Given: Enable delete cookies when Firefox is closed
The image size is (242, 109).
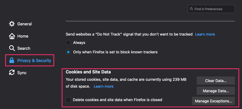Looking at the screenshot, I should [68, 100].
